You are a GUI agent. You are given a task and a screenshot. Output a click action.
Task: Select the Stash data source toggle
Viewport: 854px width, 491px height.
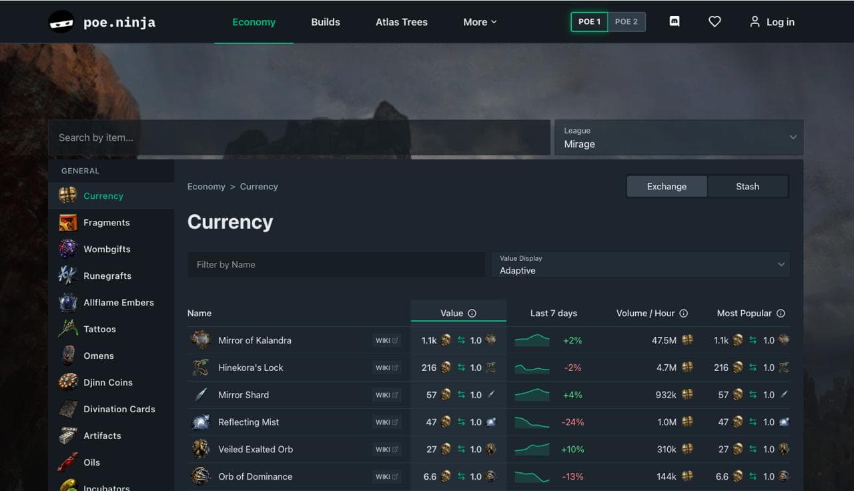coord(747,187)
